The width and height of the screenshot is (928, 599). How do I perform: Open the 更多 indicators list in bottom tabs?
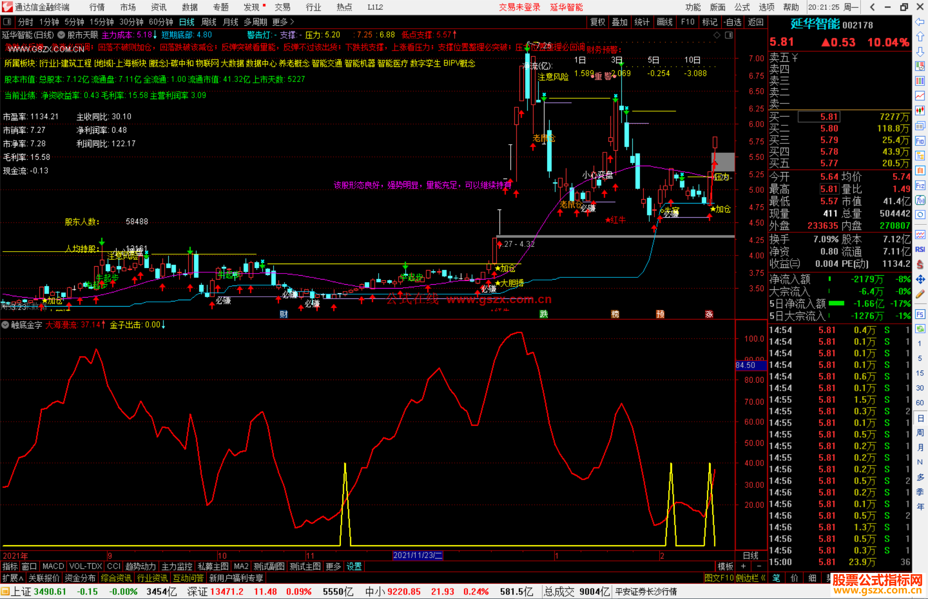pos(333,567)
